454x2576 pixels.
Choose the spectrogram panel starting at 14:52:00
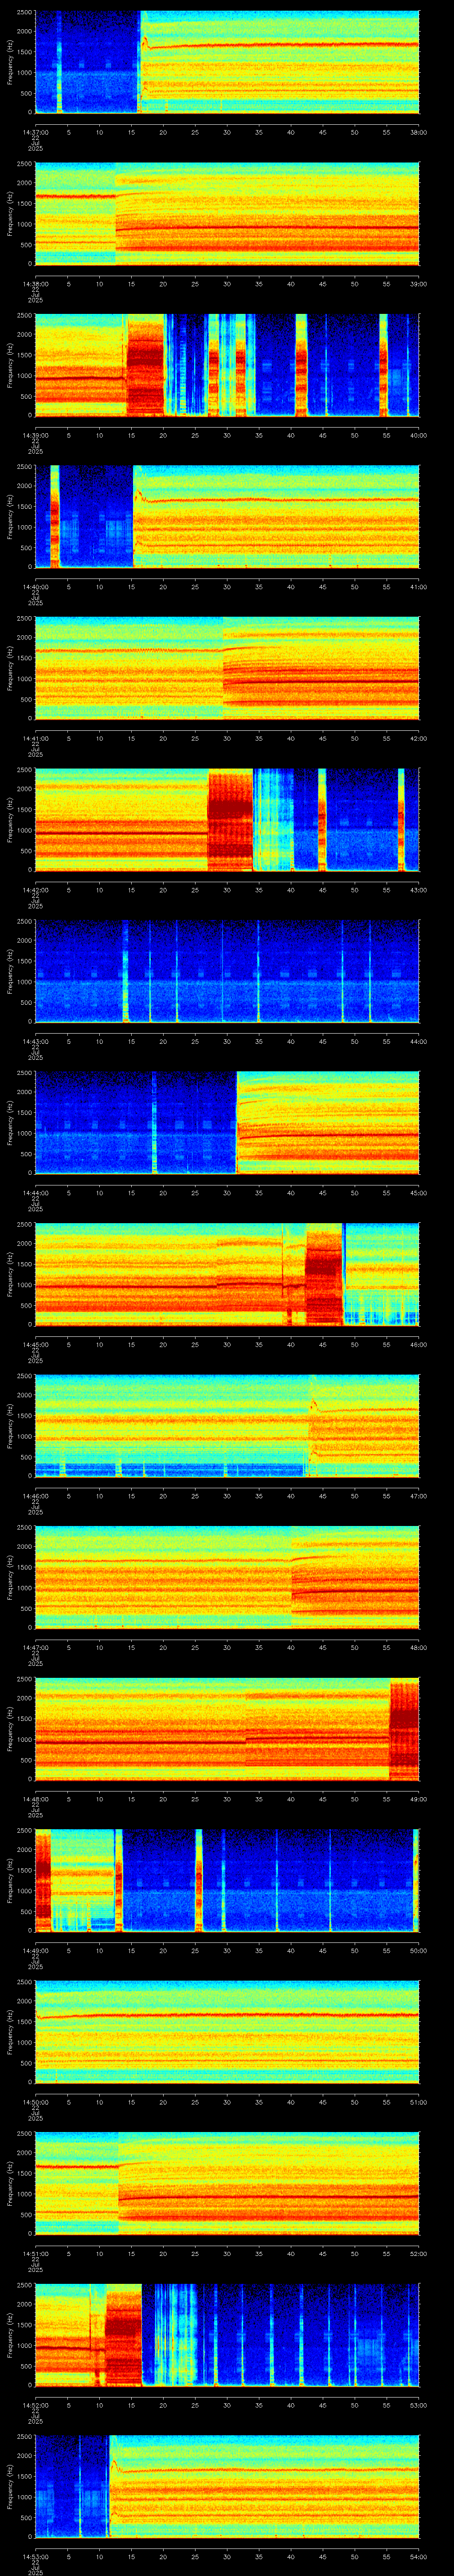(227, 2334)
